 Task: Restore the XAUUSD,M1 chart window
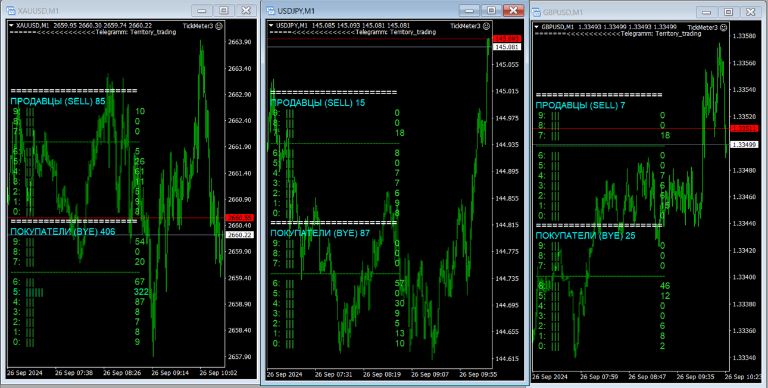point(224,11)
